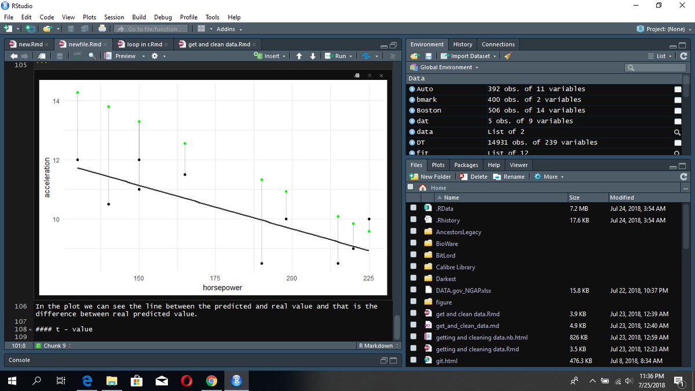Expand plot output to new window icon
This screenshot has height=391, width=695.
(358, 75)
